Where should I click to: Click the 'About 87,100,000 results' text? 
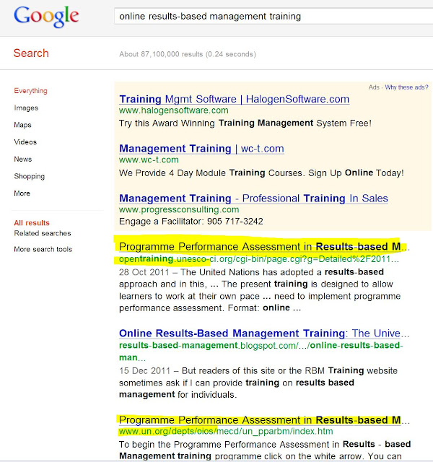[188, 54]
